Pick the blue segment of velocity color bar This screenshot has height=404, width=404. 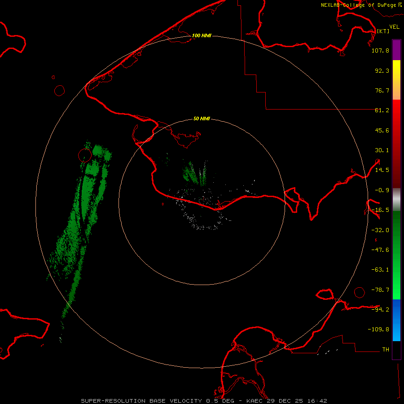396,320
